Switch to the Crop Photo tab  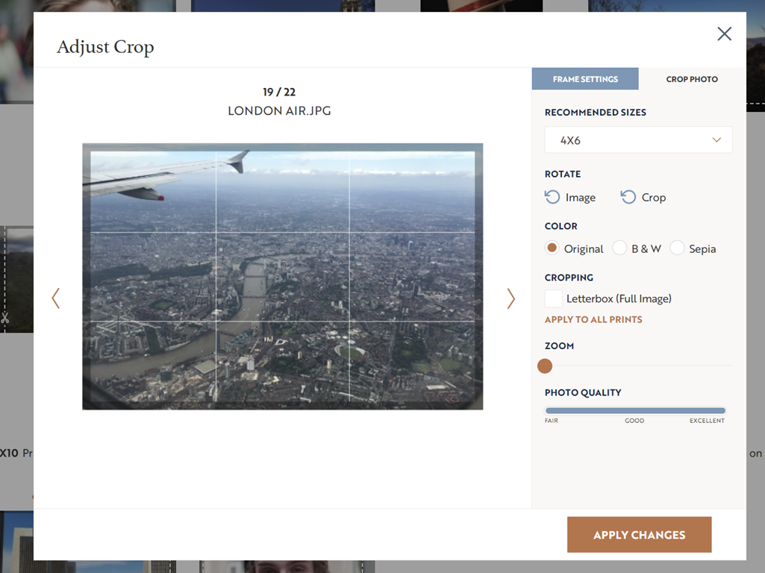[692, 79]
